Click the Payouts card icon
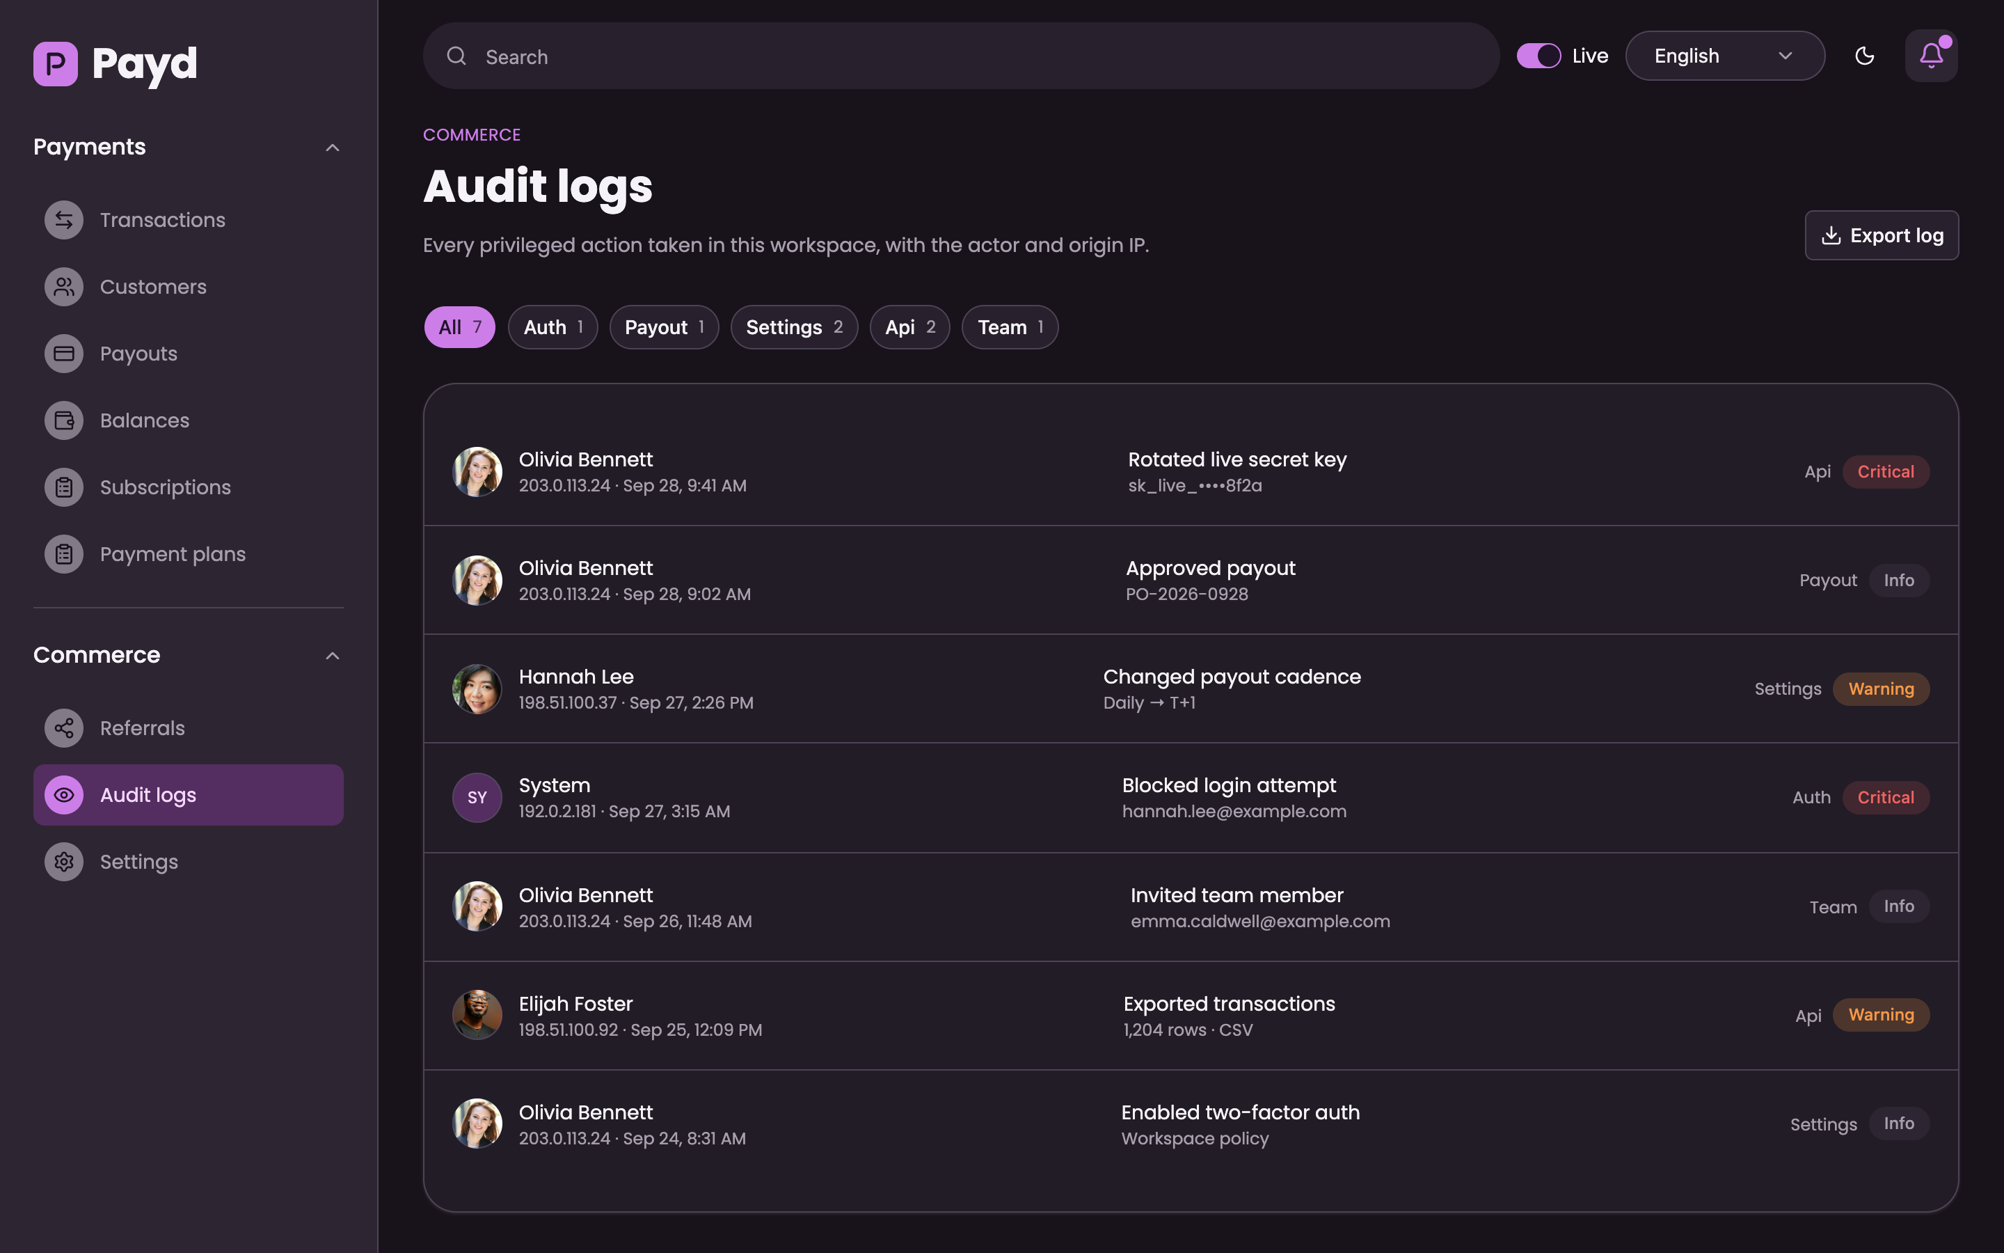Screen dimensions: 2004x1253 click(x=64, y=354)
